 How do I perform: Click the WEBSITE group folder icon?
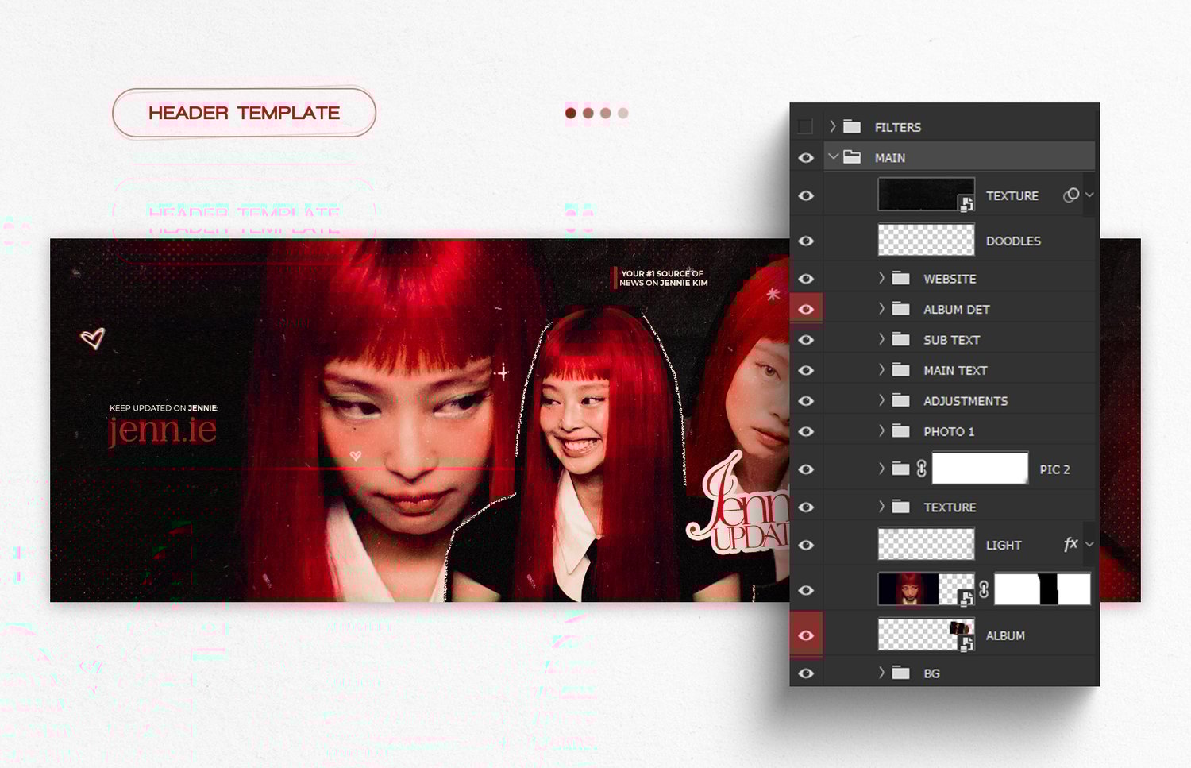click(900, 278)
